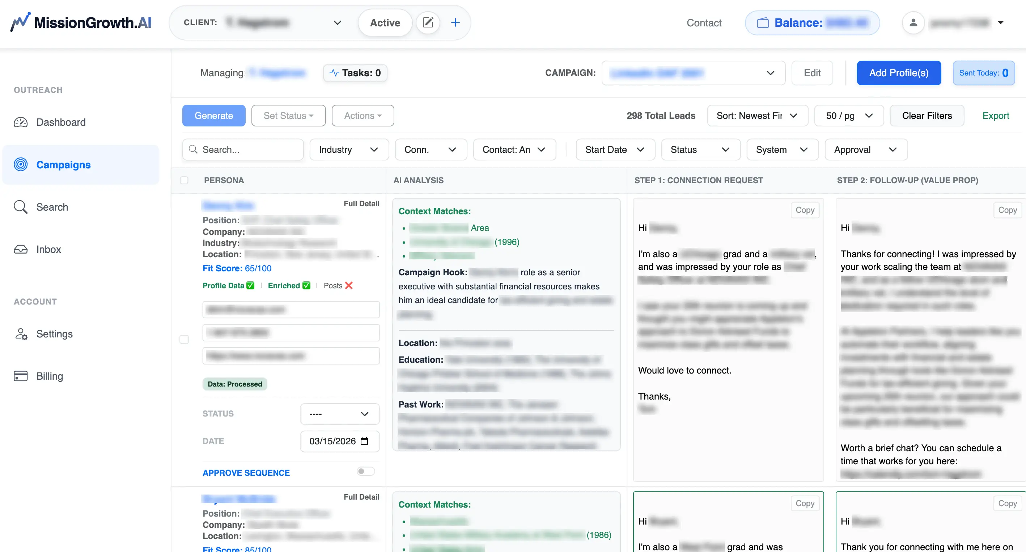Check the checkbox beside the first lead
Image resolution: width=1026 pixels, height=552 pixels.
[185, 340]
